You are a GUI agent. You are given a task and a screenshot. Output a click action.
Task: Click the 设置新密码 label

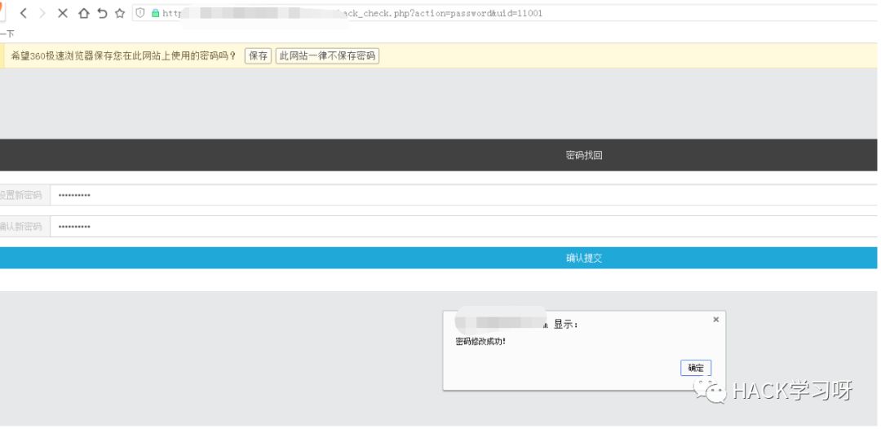(x=20, y=196)
